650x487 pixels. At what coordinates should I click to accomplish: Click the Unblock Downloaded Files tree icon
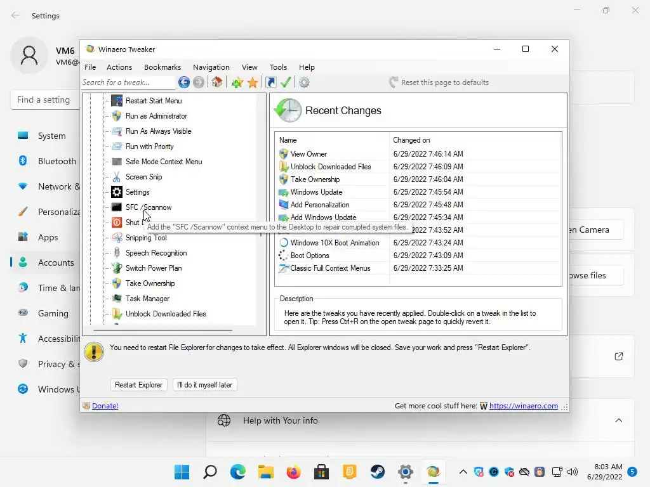tap(117, 314)
